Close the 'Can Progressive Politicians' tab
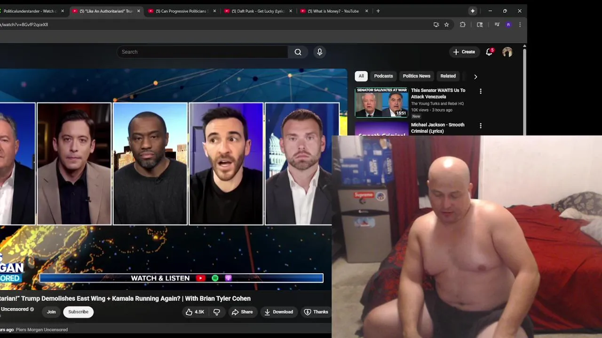The image size is (602, 338). [214, 11]
